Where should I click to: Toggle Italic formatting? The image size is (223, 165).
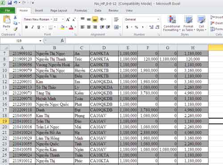point(33,27)
